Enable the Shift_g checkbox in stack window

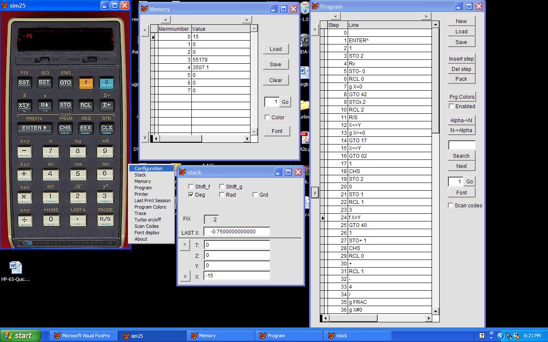(222, 186)
